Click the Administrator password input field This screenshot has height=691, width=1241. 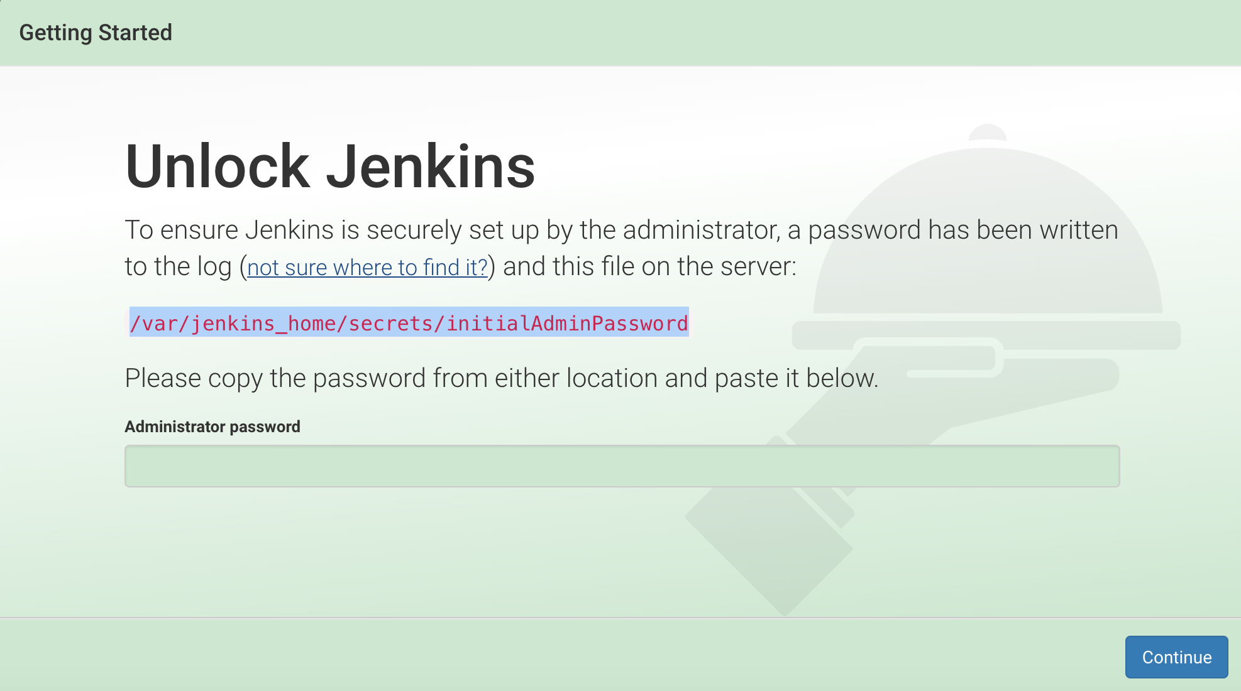pyautogui.click(x=622, y=466)
